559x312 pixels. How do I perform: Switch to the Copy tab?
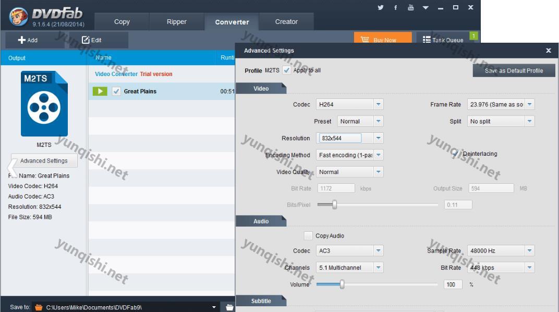click(122, 22)
